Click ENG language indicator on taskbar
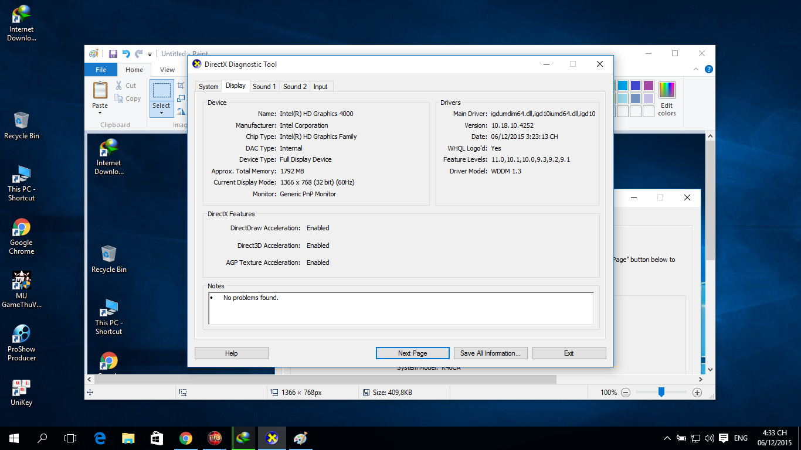Screen dimensions: 801x450 [741, 438]
